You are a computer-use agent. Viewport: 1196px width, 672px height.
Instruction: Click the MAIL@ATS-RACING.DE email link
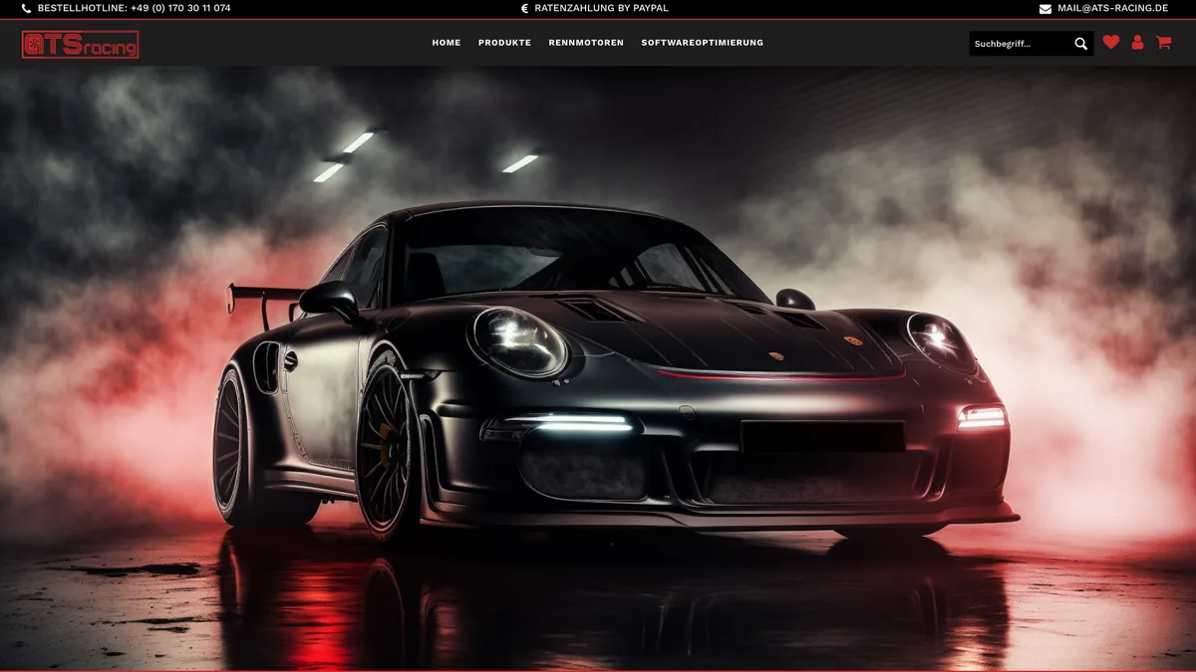(x=1113, y=8)
